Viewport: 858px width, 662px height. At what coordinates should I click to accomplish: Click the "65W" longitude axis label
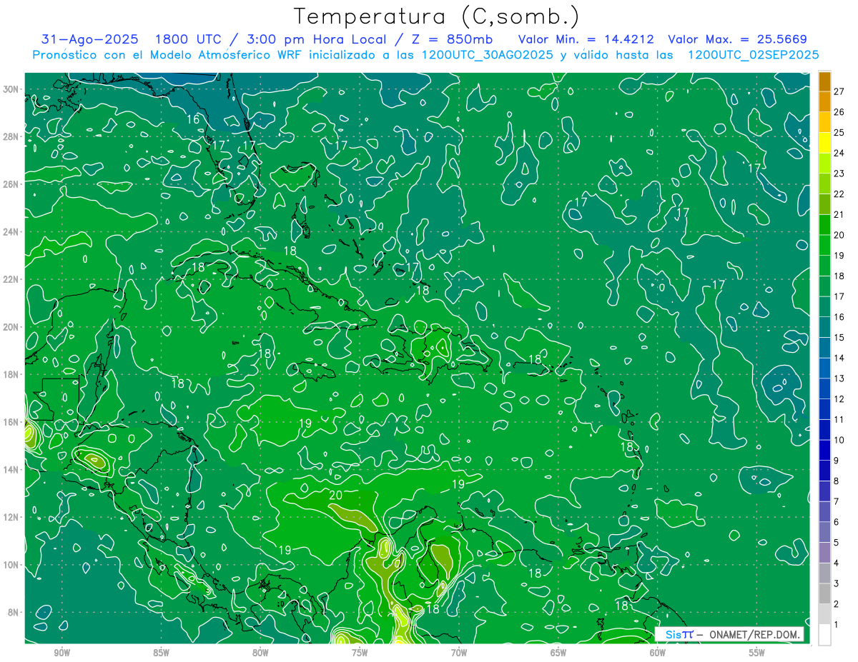(558, 653)
